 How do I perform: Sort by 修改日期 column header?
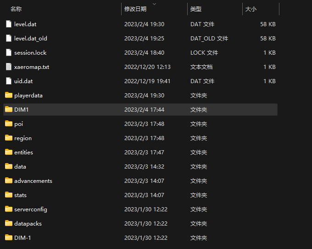(x=135, y=9)
